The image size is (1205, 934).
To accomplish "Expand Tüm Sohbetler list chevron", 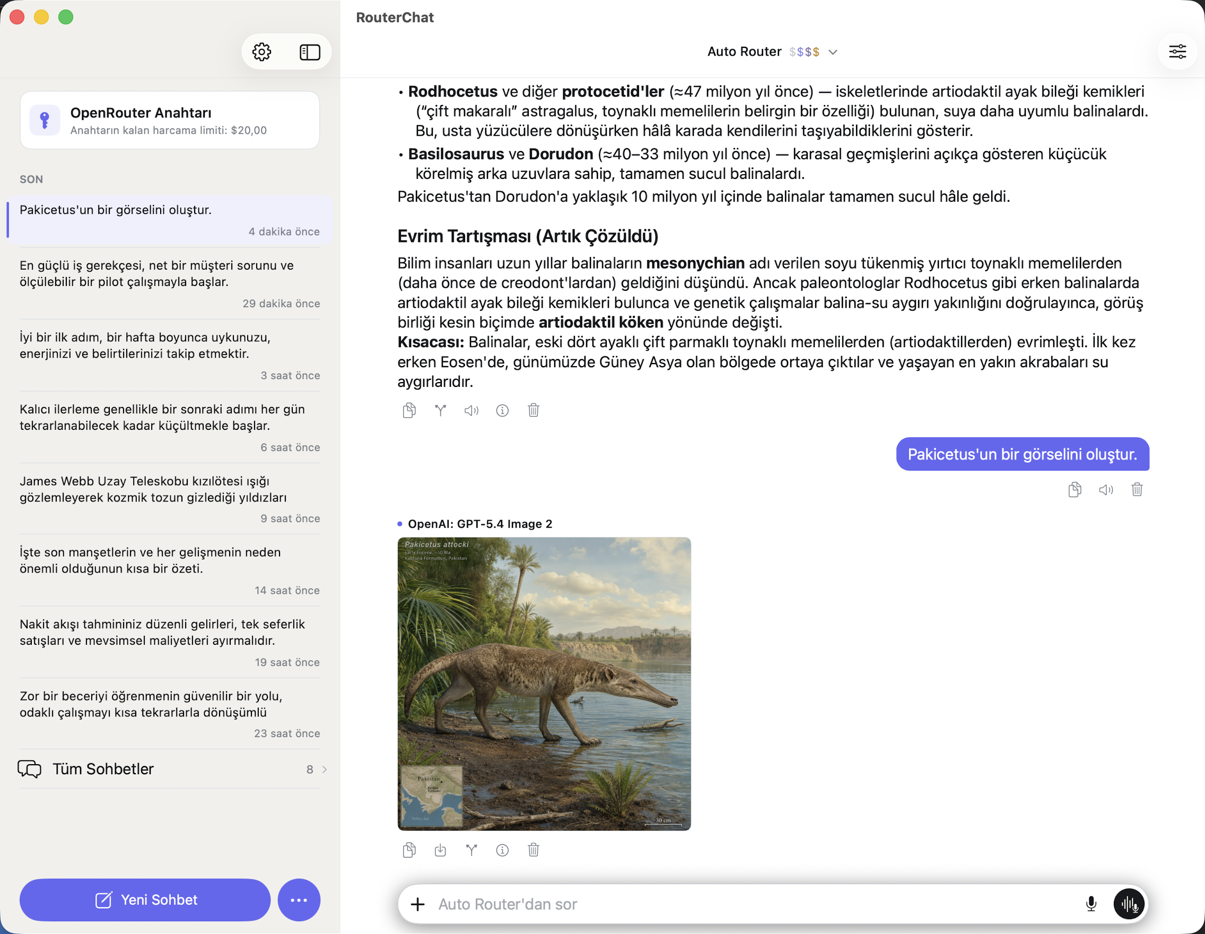I will (x=325, y=769).
